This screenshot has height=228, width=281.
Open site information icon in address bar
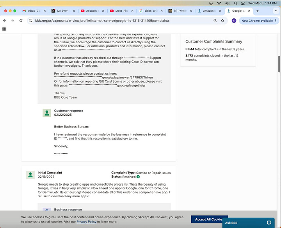click(31, 21)
